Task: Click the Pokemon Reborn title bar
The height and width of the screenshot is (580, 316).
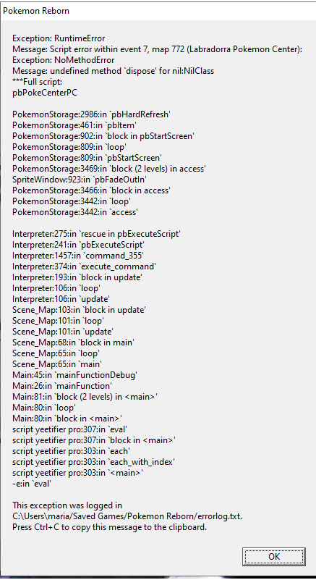Action: 158,11
